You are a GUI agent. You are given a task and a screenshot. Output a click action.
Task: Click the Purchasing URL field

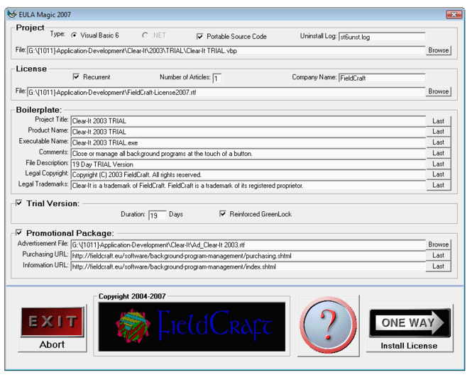[248, 256]
